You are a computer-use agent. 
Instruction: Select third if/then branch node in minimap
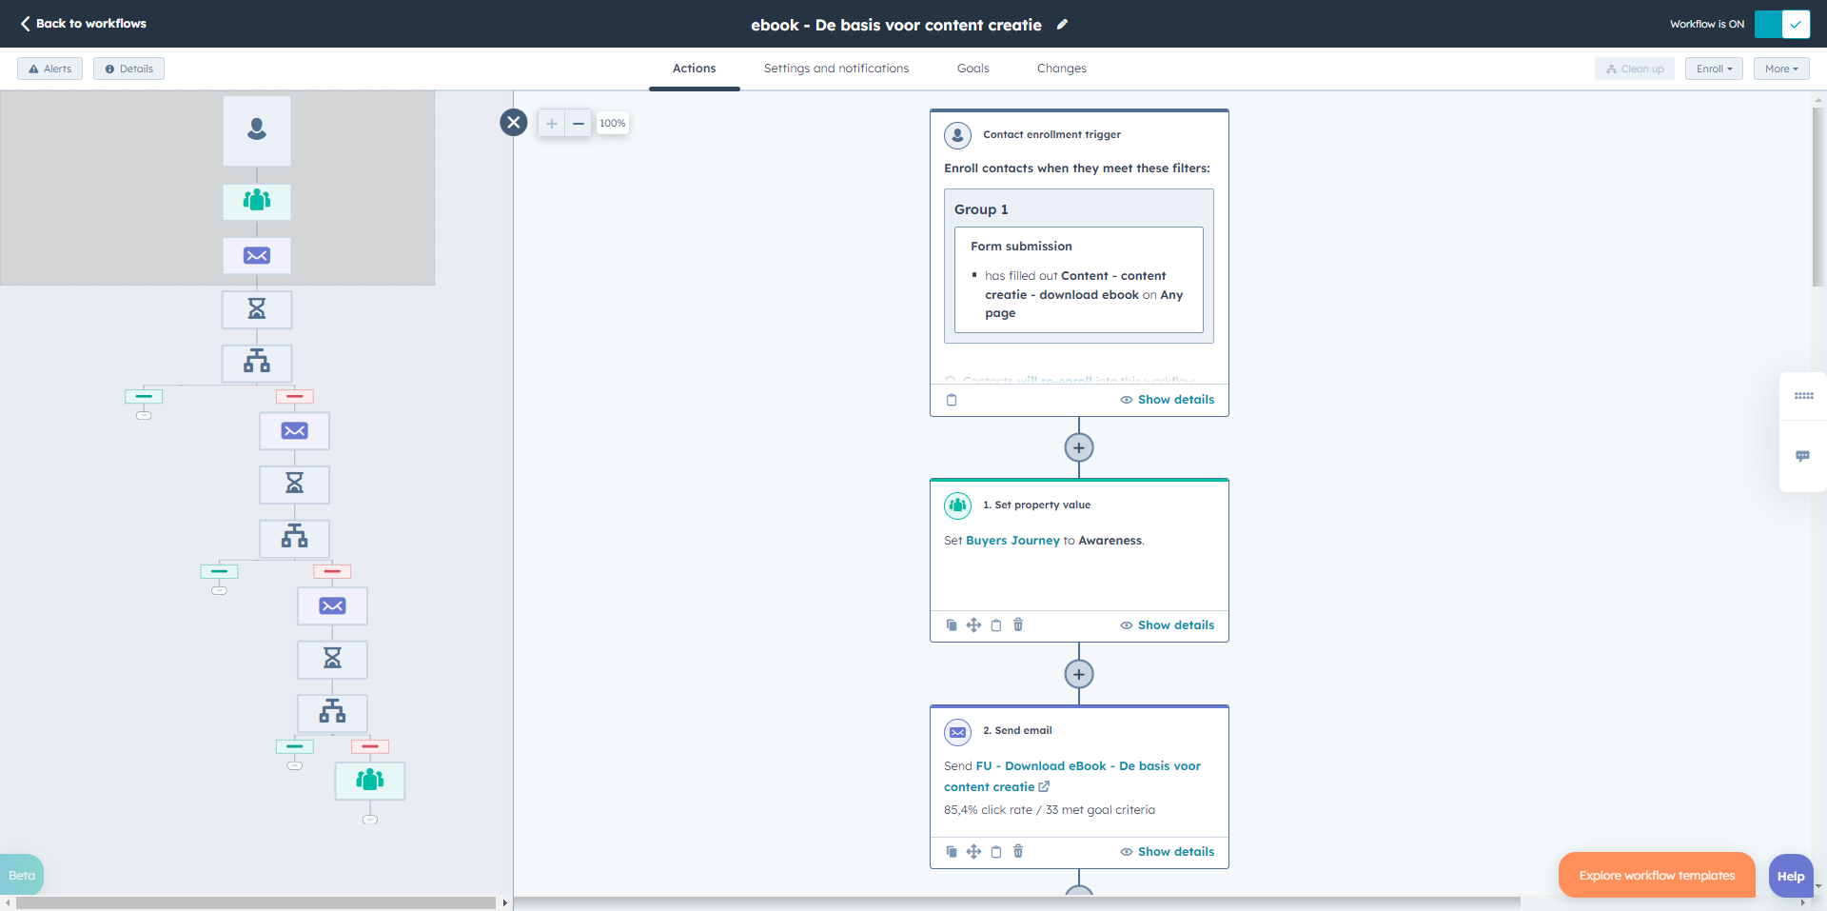point(332,712)
